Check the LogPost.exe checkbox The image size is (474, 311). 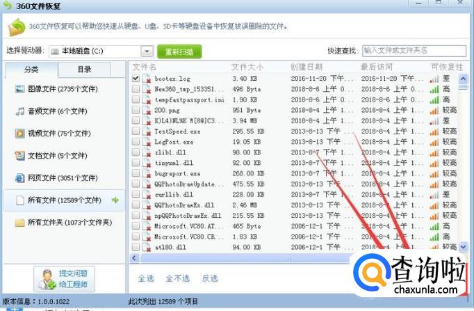coord(136,141)
